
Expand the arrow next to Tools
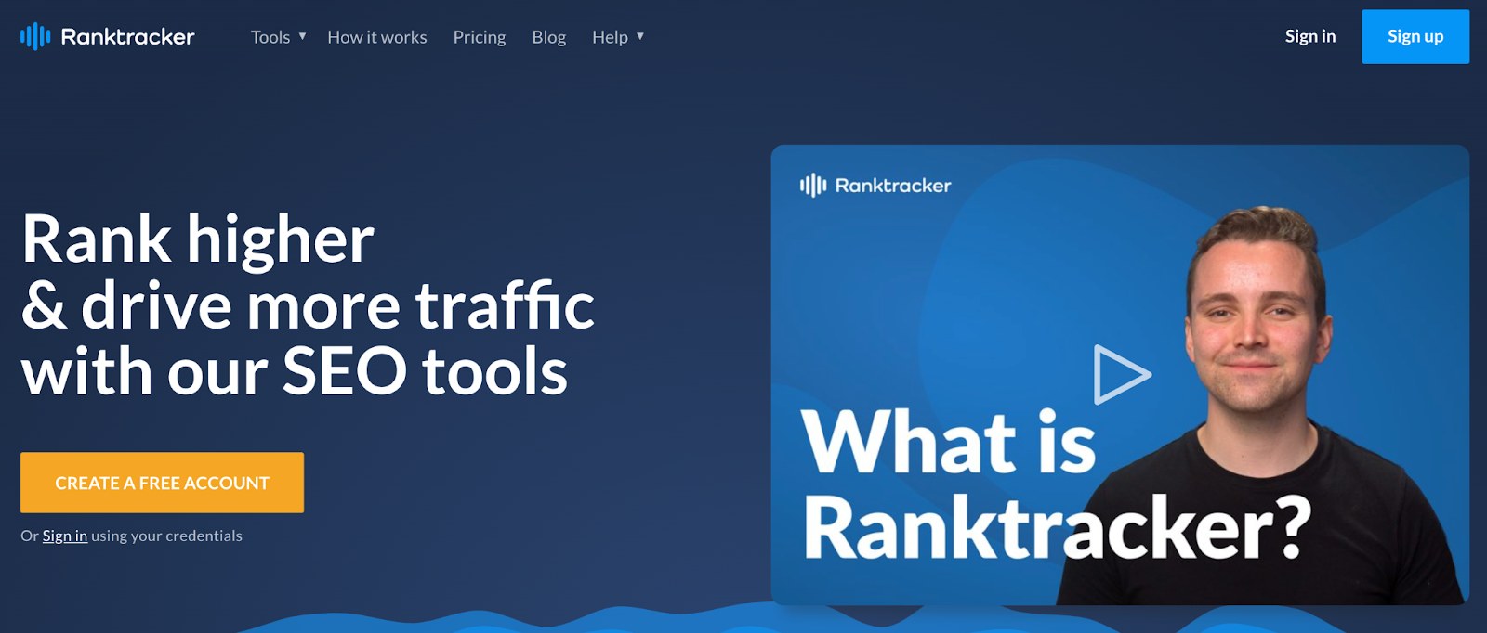[302, 36]
